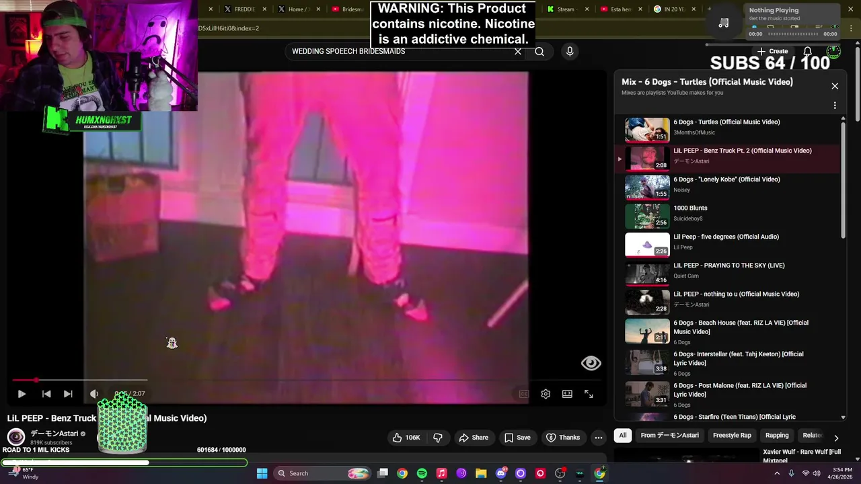Switch to the Esta YouTube tab

(616, 9)
